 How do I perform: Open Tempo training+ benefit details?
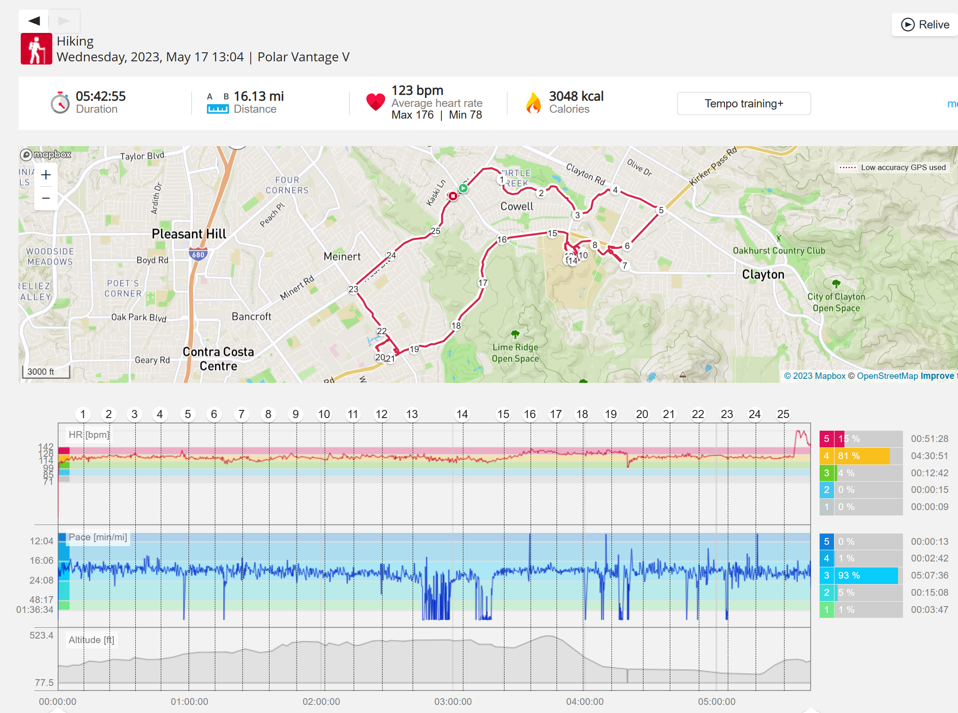click(744, 104)
